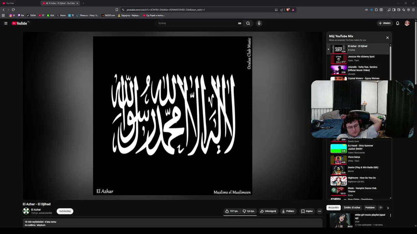Image resolution: width=417 pixels, height=234 pixels.
Task: Click the Pobierz download button
Action: [288, 211]
